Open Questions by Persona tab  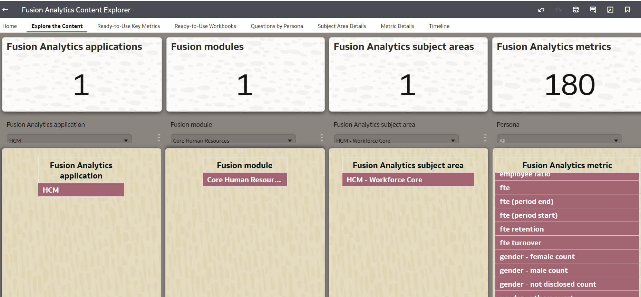pos(277,26)
